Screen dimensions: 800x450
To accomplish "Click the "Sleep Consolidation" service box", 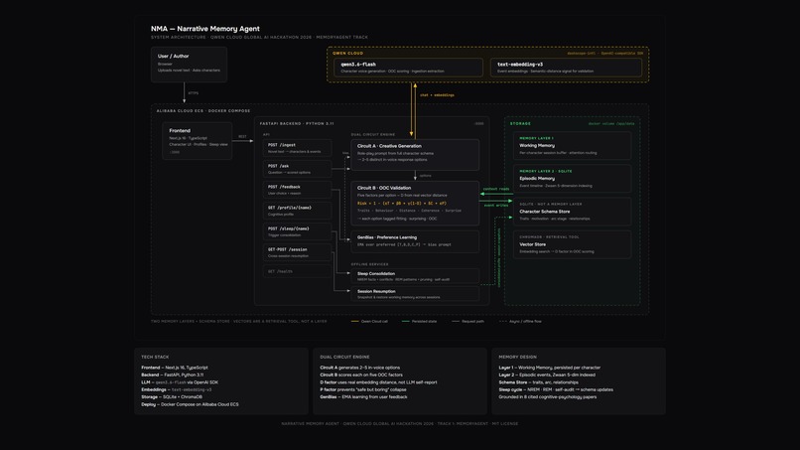I will (415, 276).
